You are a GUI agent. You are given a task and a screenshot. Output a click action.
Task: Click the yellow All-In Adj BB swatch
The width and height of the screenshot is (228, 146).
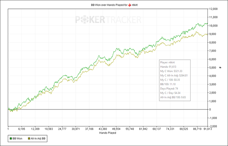pos(29,139)
